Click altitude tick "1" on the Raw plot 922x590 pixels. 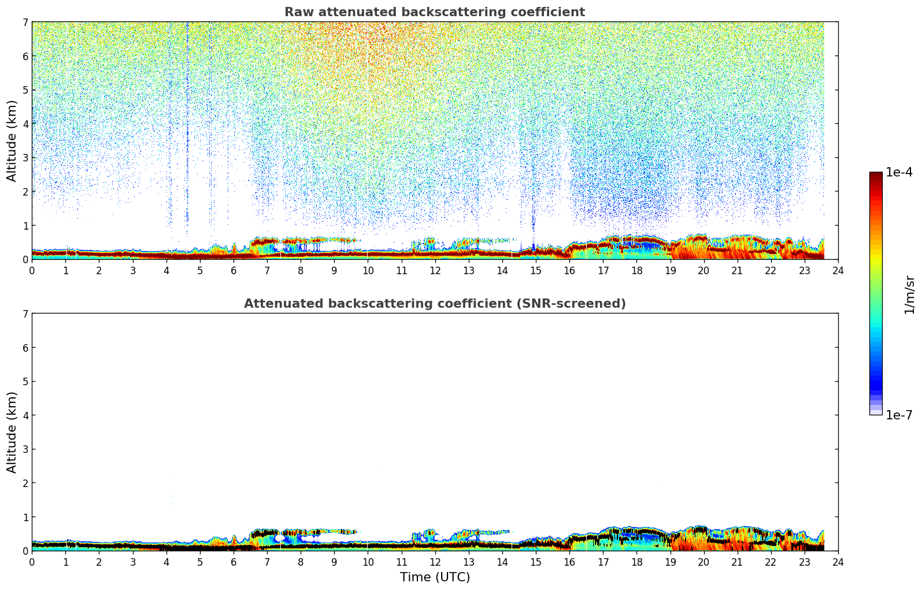click(x=25, y=226)
